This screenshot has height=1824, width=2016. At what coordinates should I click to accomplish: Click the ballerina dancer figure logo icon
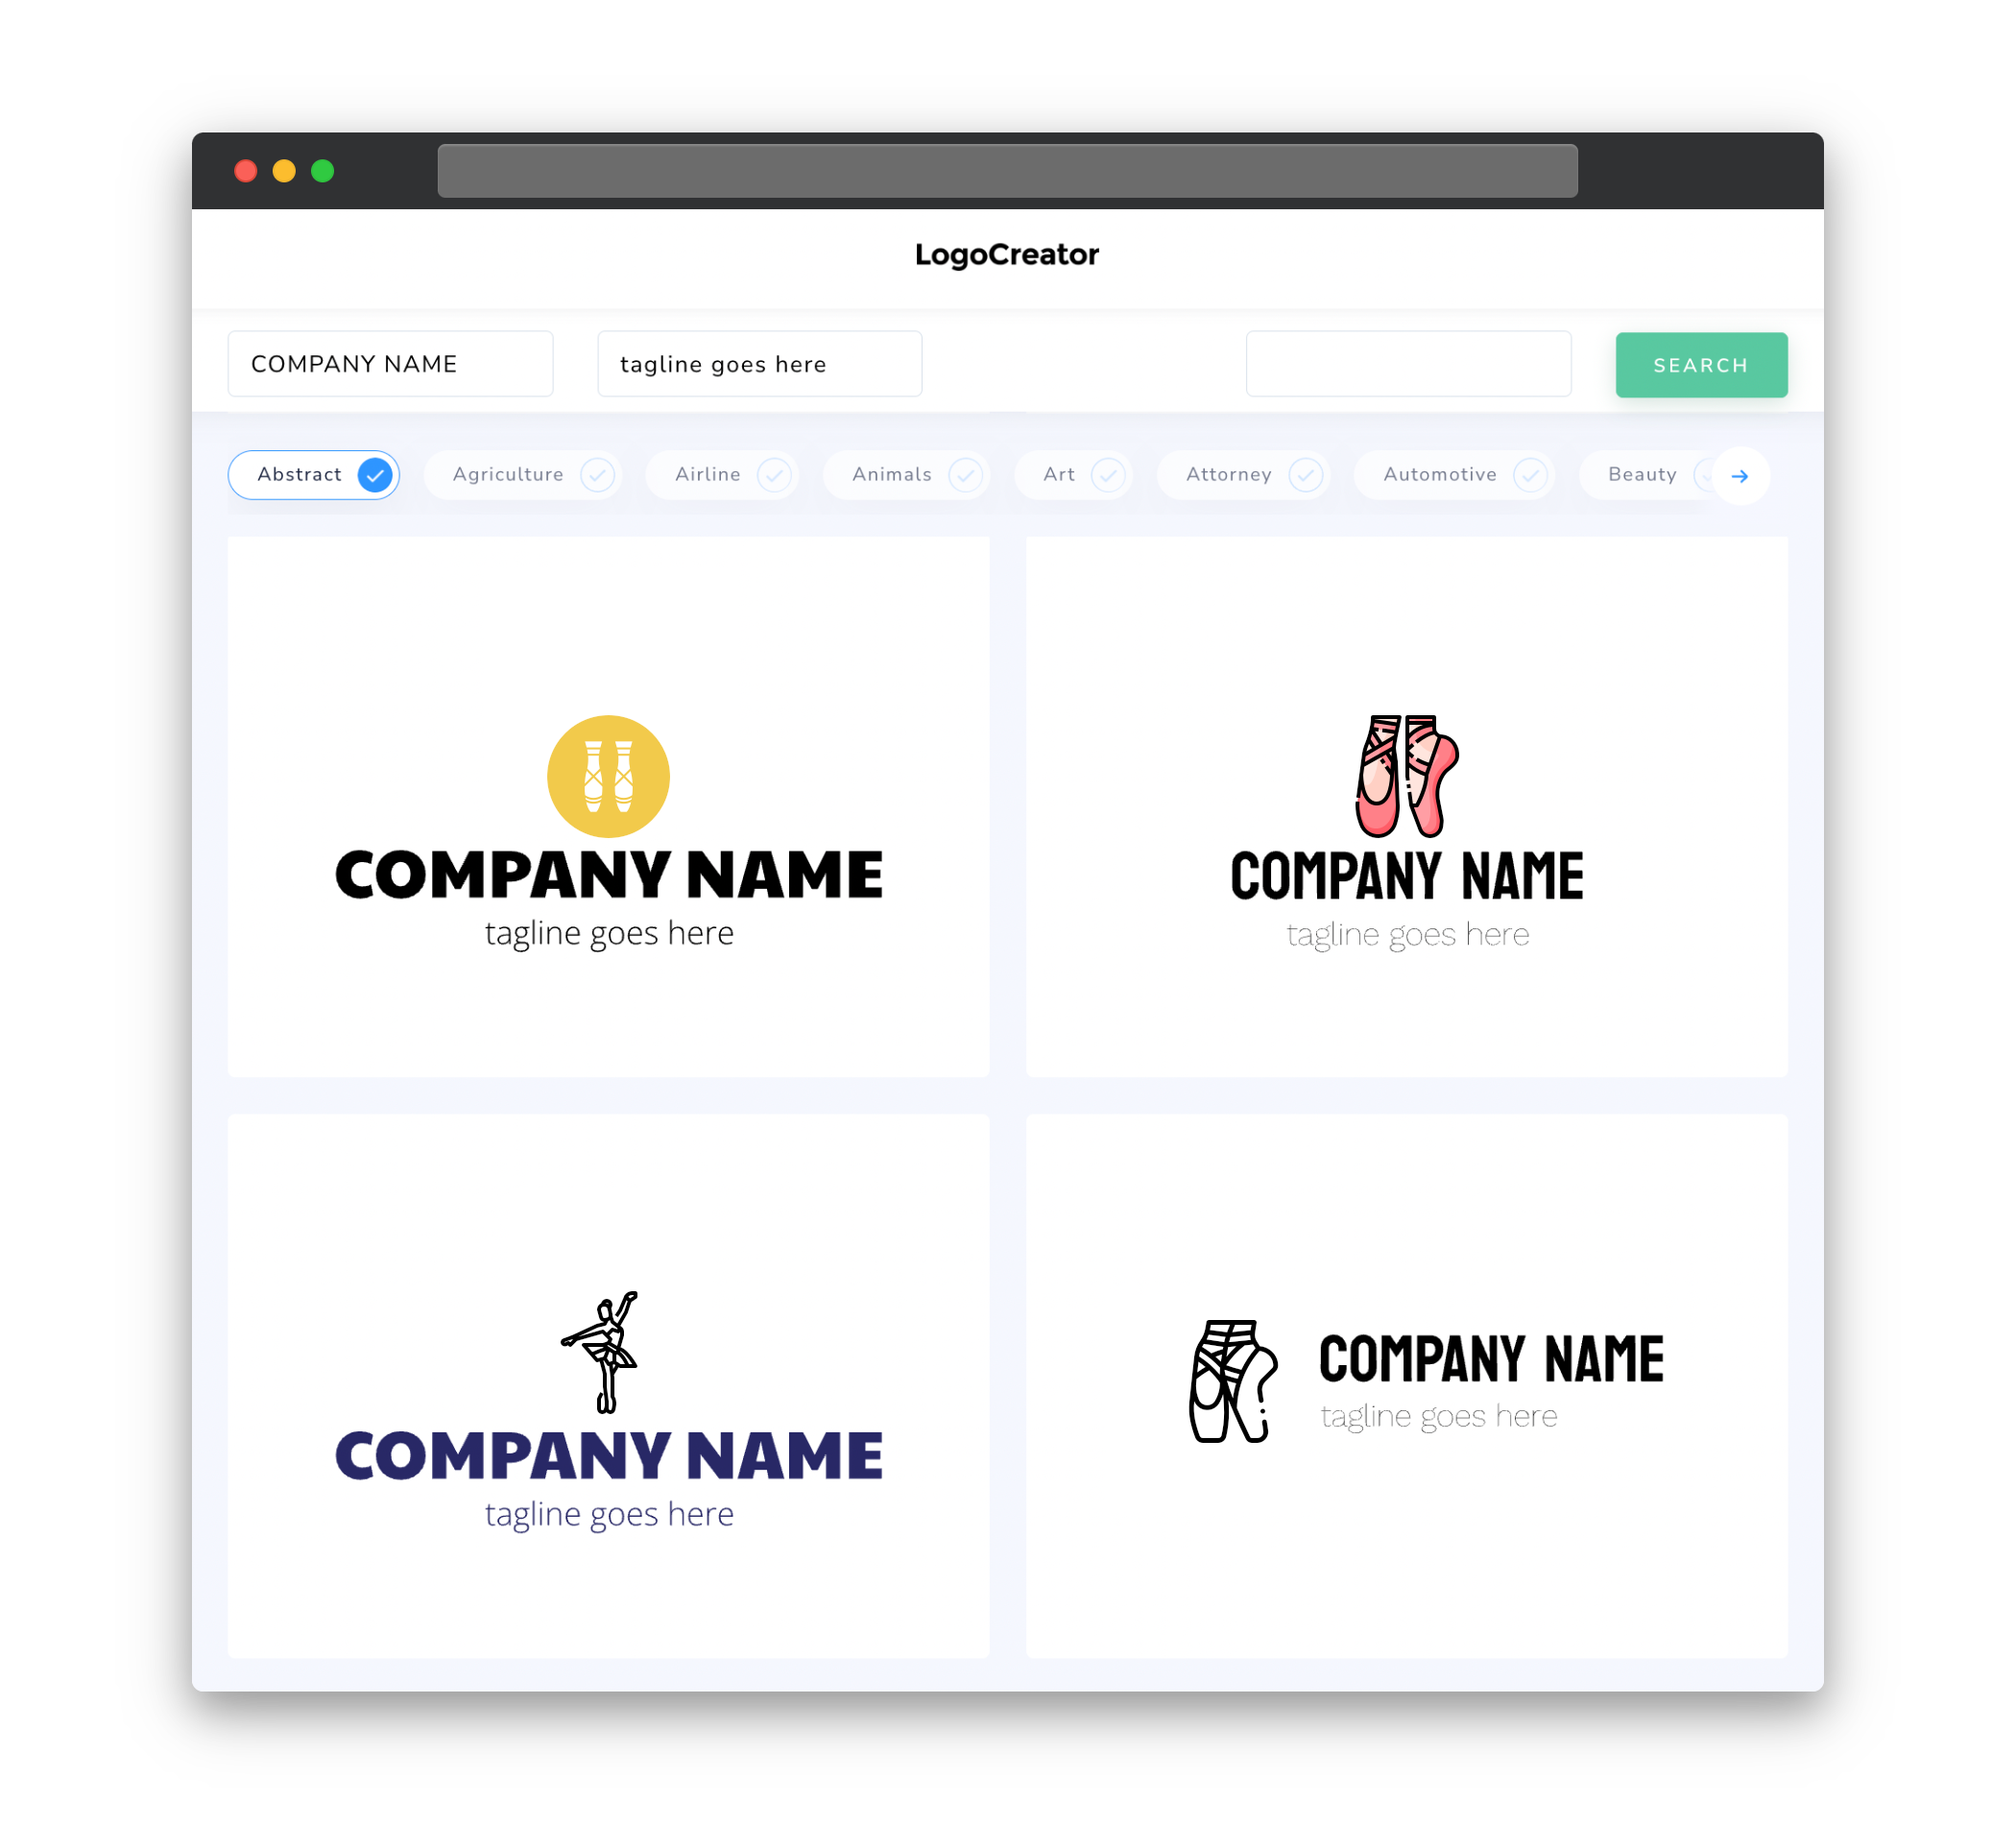click(606, 1352)
